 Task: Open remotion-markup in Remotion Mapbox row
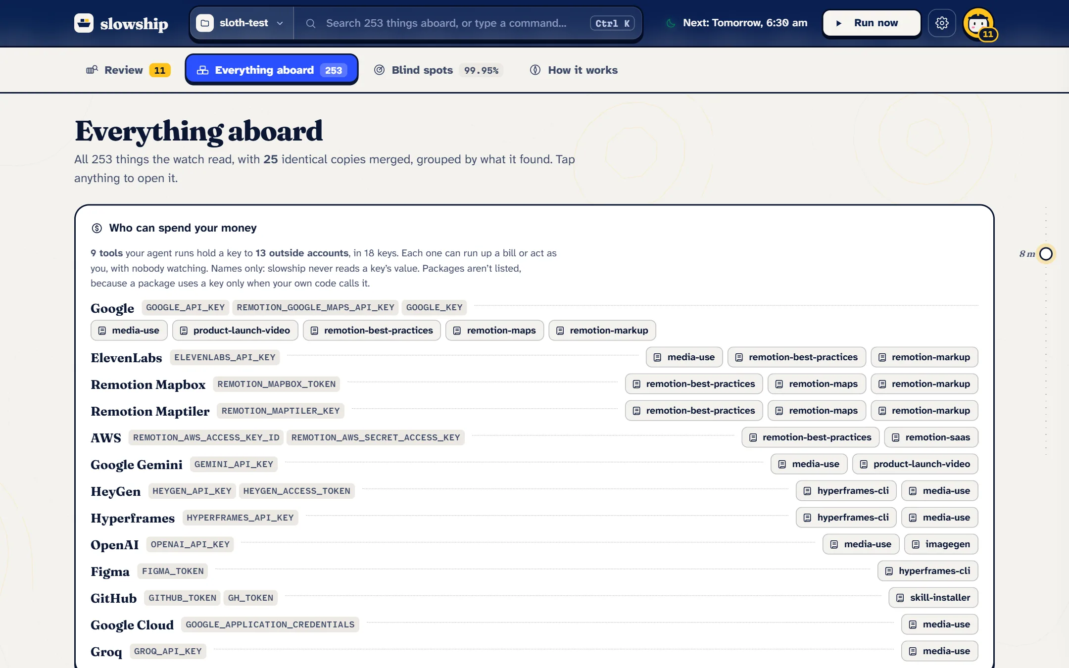[924, 383]
